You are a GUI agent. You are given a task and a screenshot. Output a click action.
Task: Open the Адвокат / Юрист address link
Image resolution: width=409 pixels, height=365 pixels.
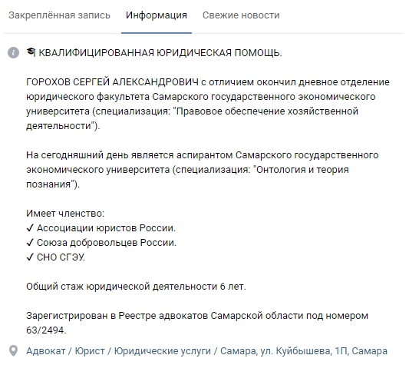pyautogui.click(x=206, y=351)
